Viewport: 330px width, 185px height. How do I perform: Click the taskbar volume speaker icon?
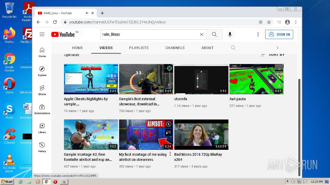[x=293, y=182]
